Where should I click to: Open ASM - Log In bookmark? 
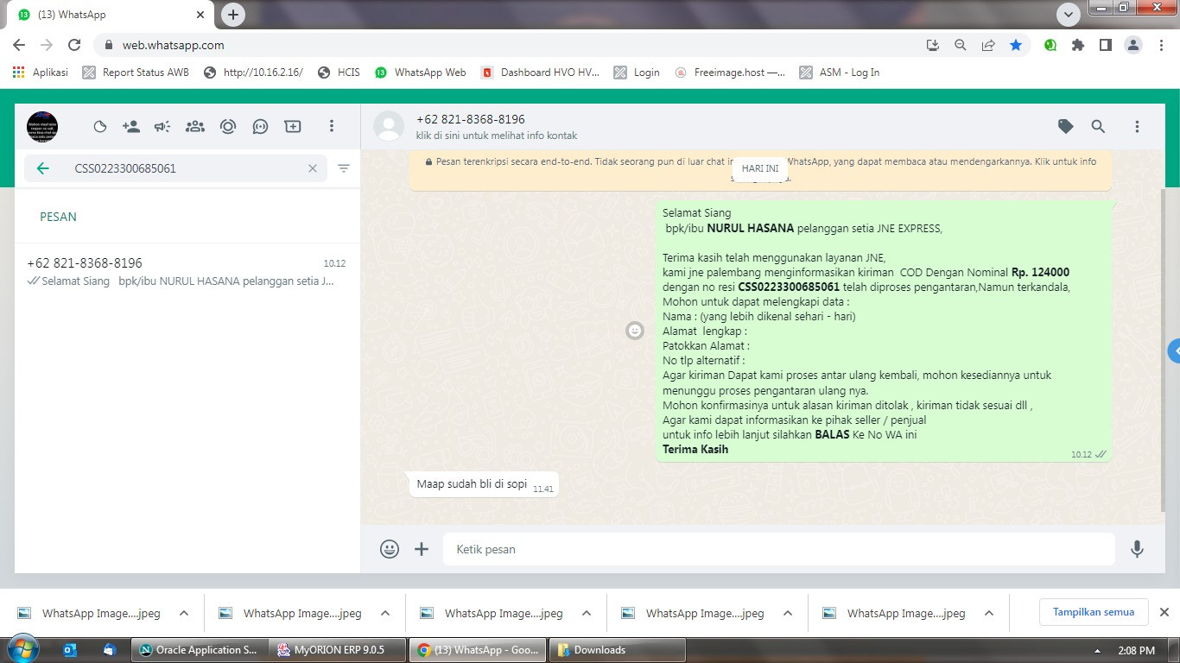840,73
